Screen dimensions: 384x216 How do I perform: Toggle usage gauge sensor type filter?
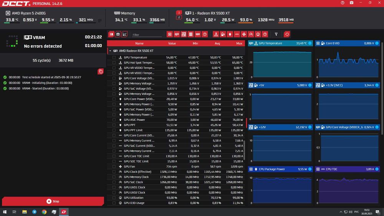pos(258,34)
